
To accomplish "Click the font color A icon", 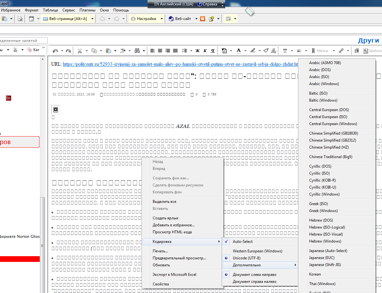I will click(x=239, y=50).
